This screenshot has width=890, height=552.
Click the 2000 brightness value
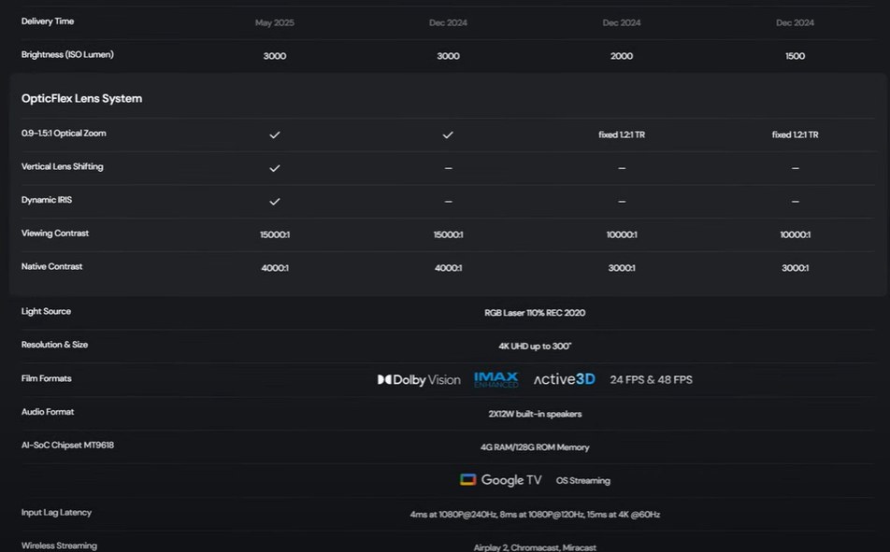click(622, 56)
